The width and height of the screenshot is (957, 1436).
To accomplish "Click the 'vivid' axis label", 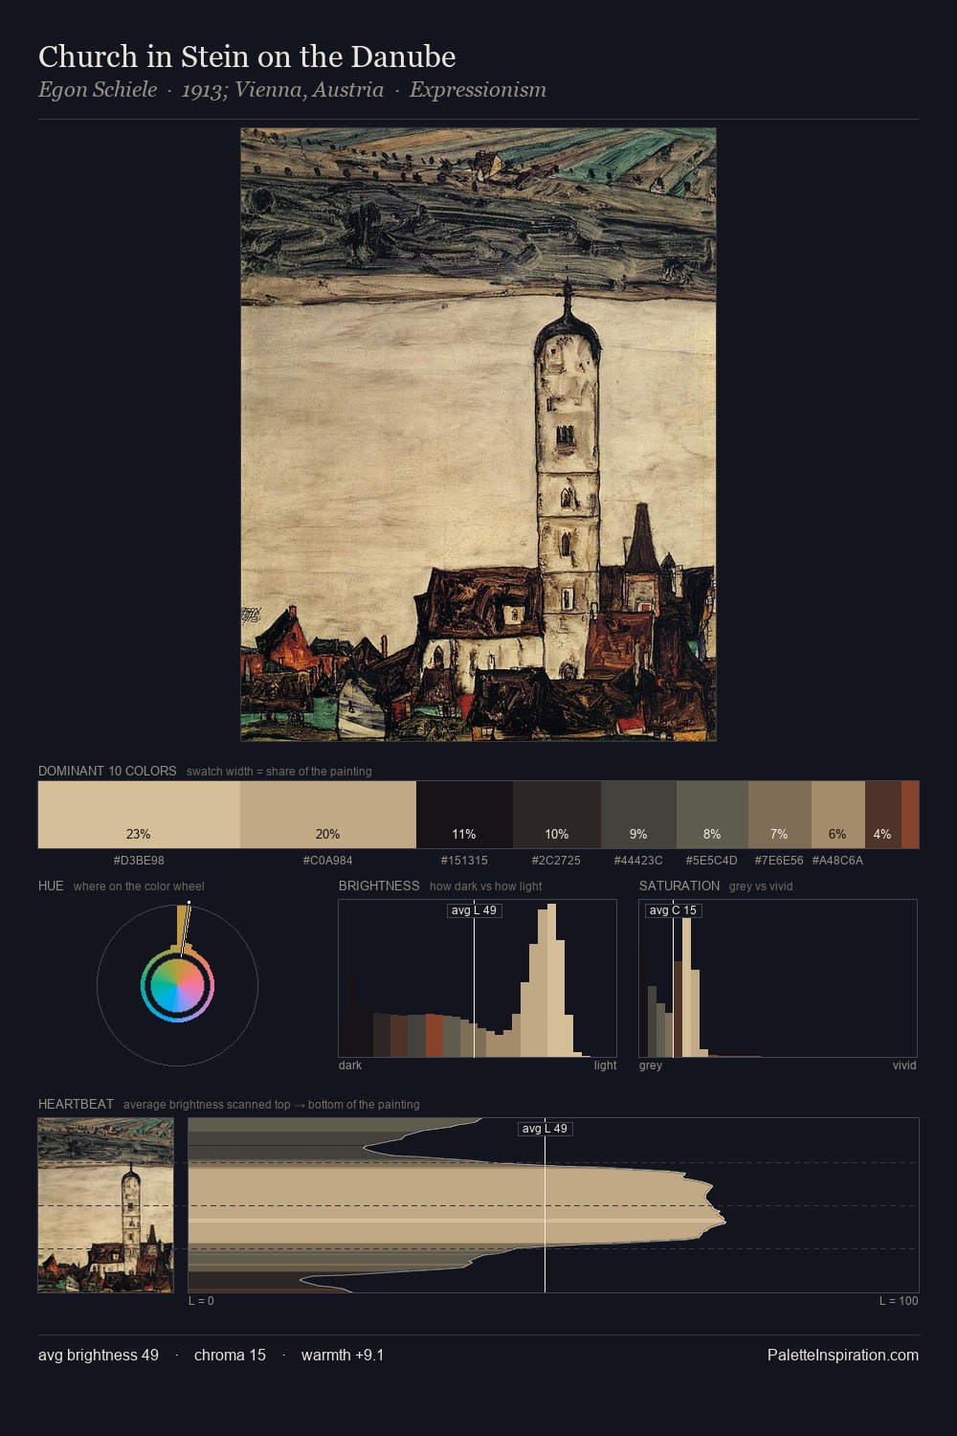I will [904, 1066].
